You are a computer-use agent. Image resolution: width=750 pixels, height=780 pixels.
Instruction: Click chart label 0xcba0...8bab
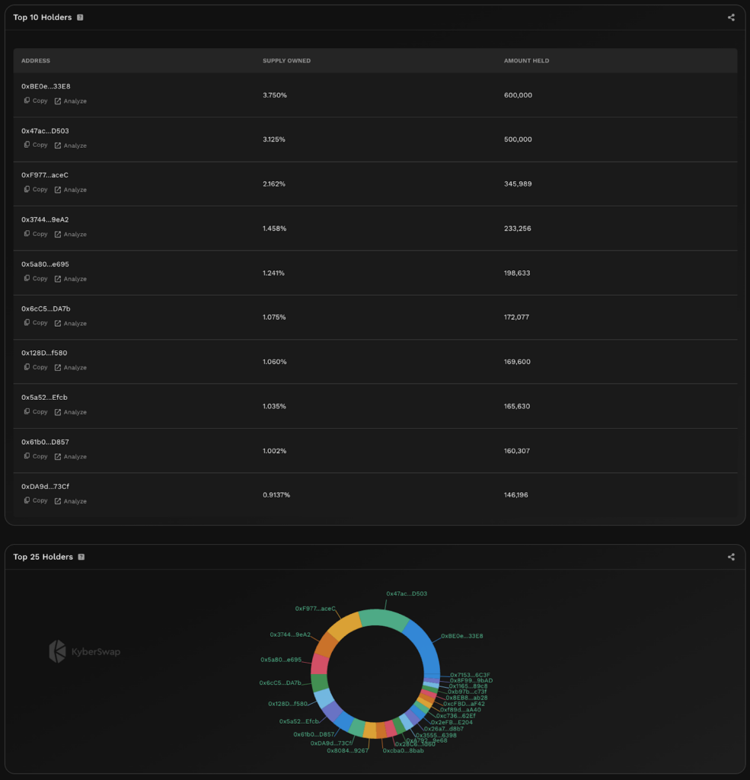point(403,750)
